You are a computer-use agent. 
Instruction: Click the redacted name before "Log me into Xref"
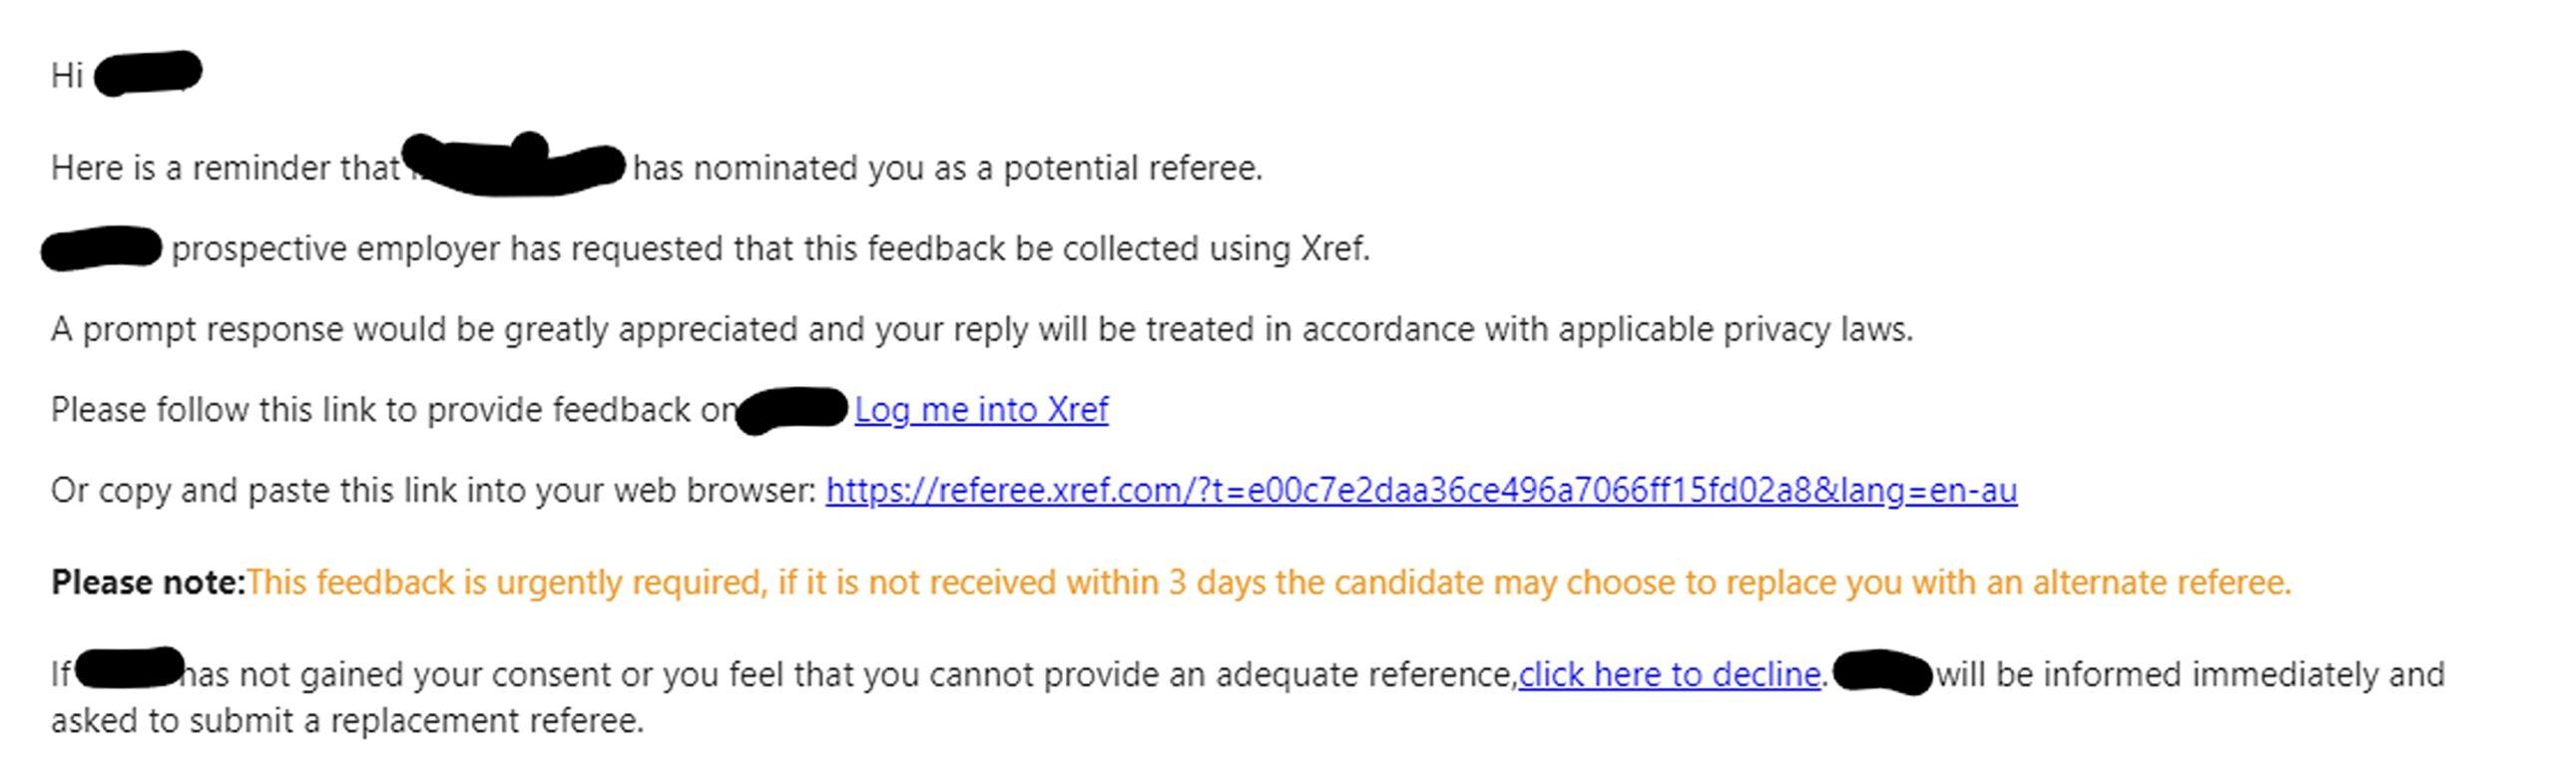[x=792, y=410]
